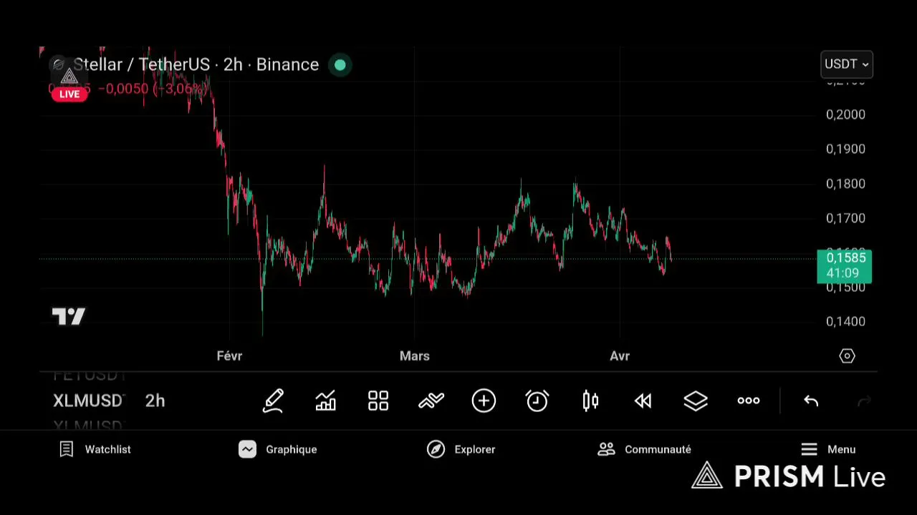Viewport: 917px width, 515px height.
Task: Open the more options ellipsis icon
Action: tap(749, 401)
